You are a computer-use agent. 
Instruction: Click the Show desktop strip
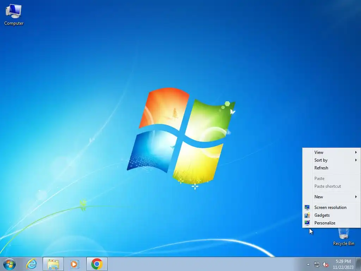(x=358, y=264)
